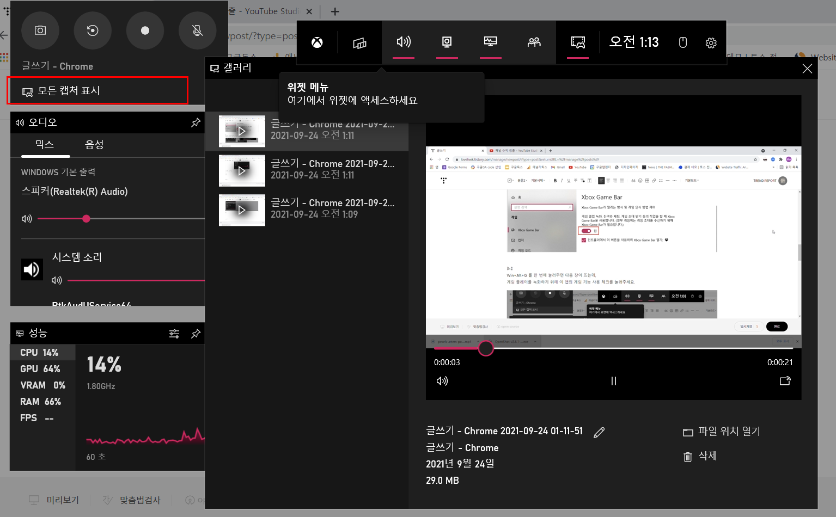Seek using the video progress handle
The image size is (836, 517).
click(x=486, y=348)
